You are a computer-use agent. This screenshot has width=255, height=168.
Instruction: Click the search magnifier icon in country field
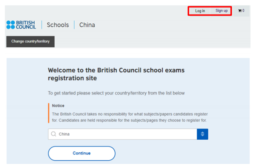(54, 134)
